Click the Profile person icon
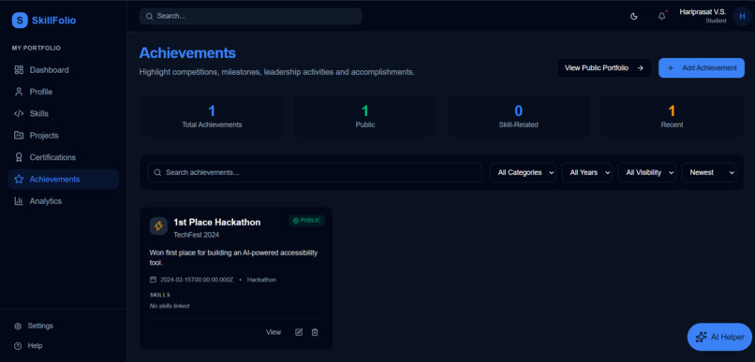The image size is (755, 362). pyautogui.click(x=19, y=92)
